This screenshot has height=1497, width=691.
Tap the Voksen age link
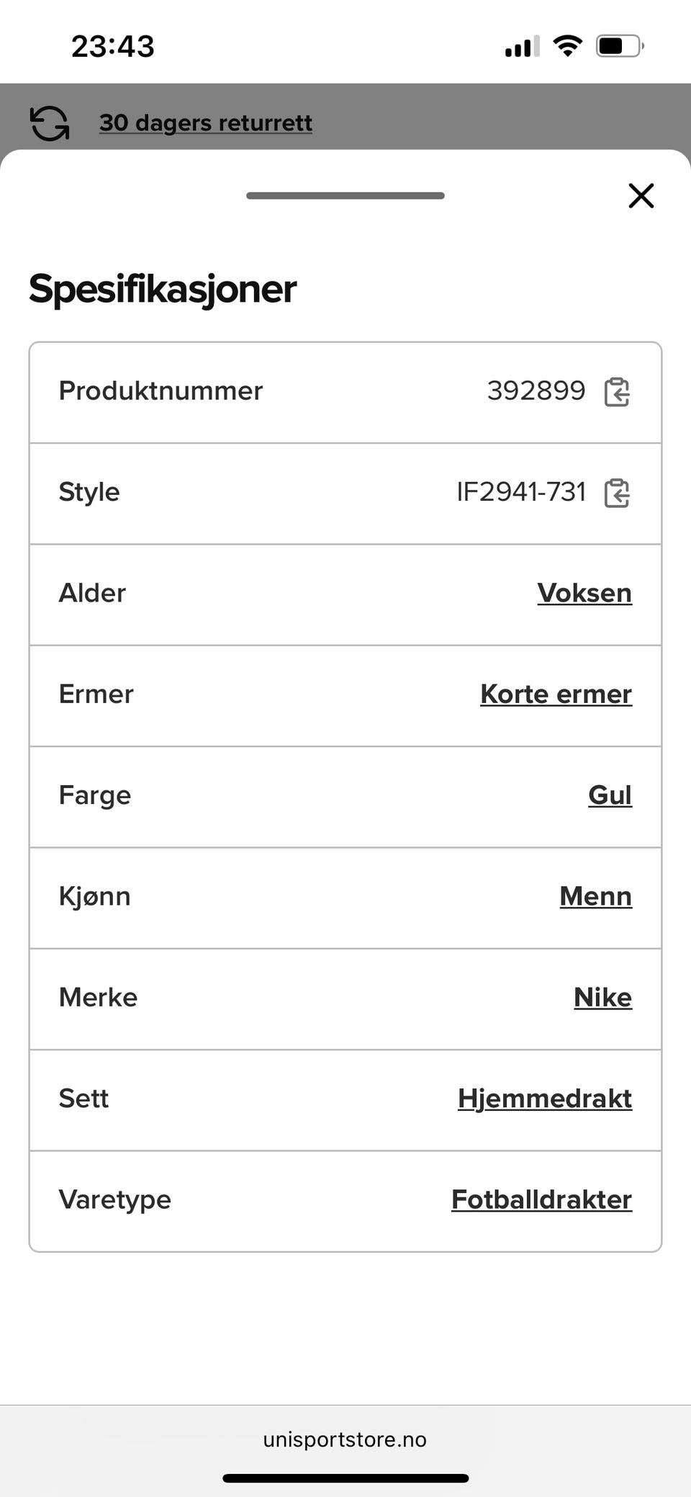point(584,593)
